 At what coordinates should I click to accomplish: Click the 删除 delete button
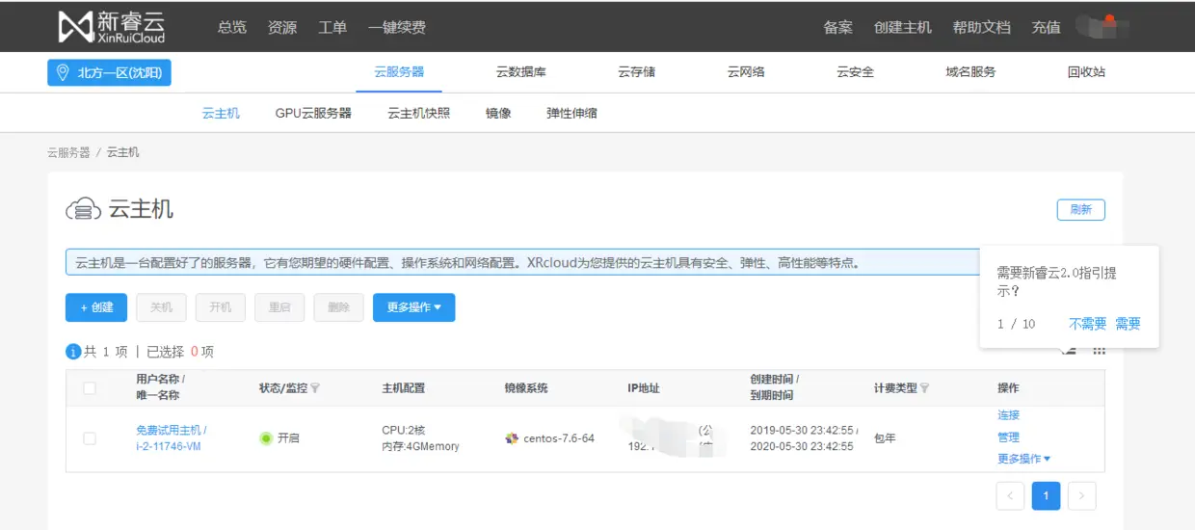click(338, 307)
